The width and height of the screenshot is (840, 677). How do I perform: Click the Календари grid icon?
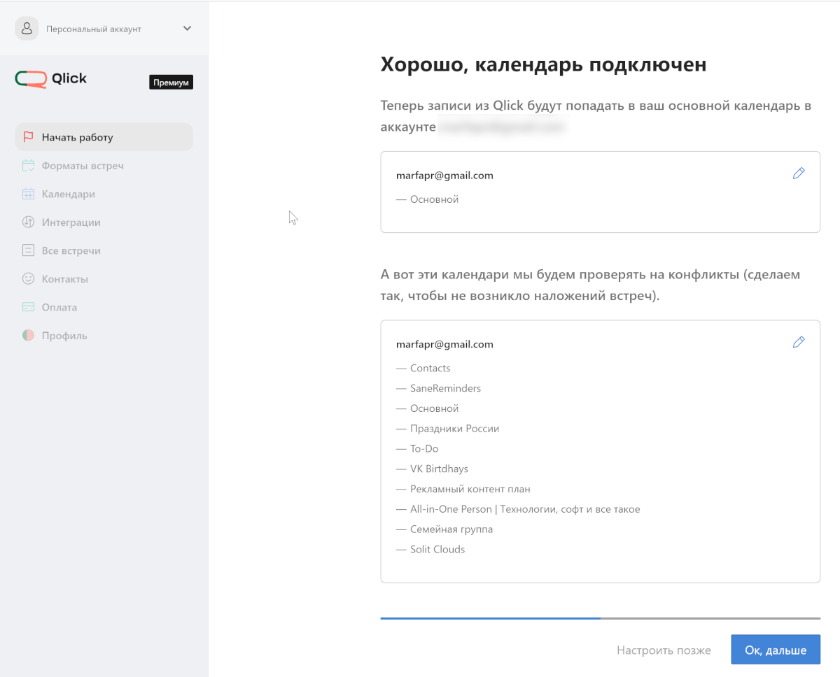[28, 194]
